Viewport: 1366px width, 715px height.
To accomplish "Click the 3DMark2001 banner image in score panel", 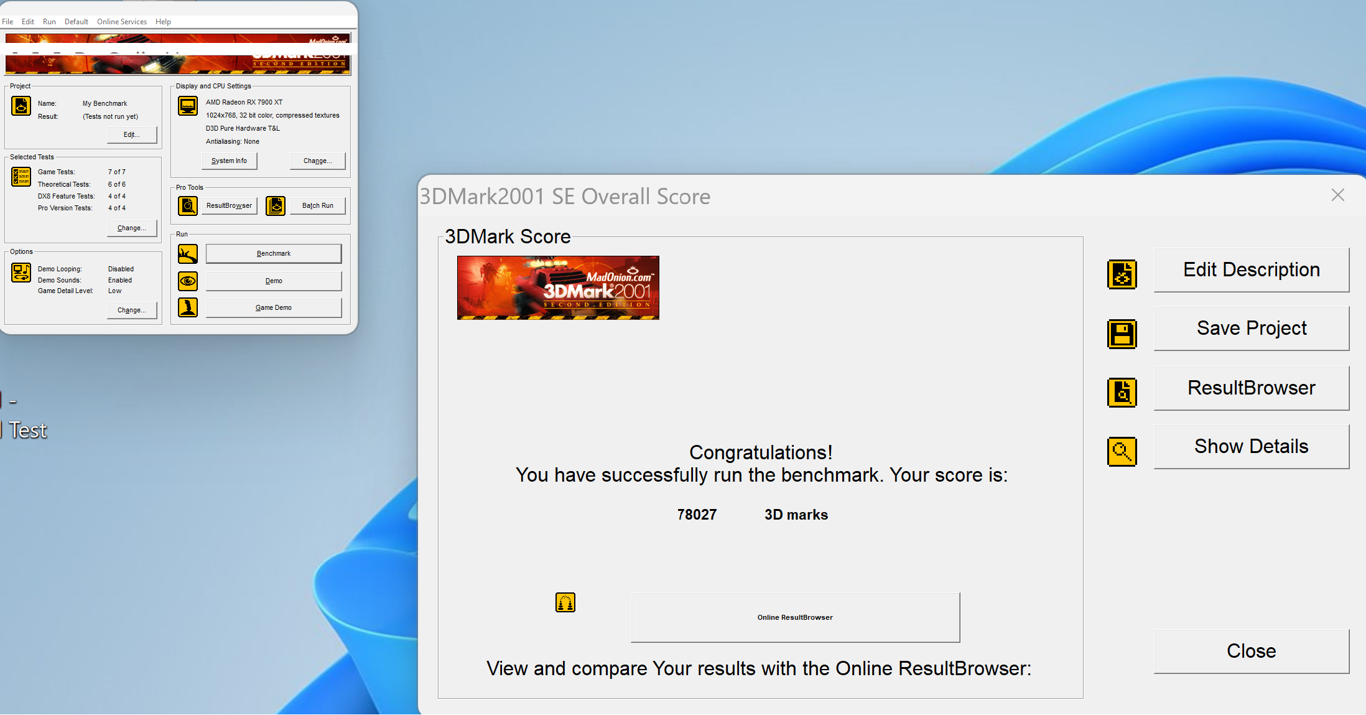I will point(558,287).
